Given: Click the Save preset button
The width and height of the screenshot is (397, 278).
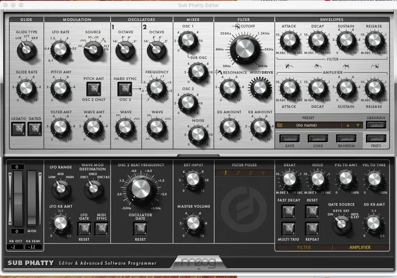Looking at the screenshot, I should pyautogui.click(x=289, y=138).
